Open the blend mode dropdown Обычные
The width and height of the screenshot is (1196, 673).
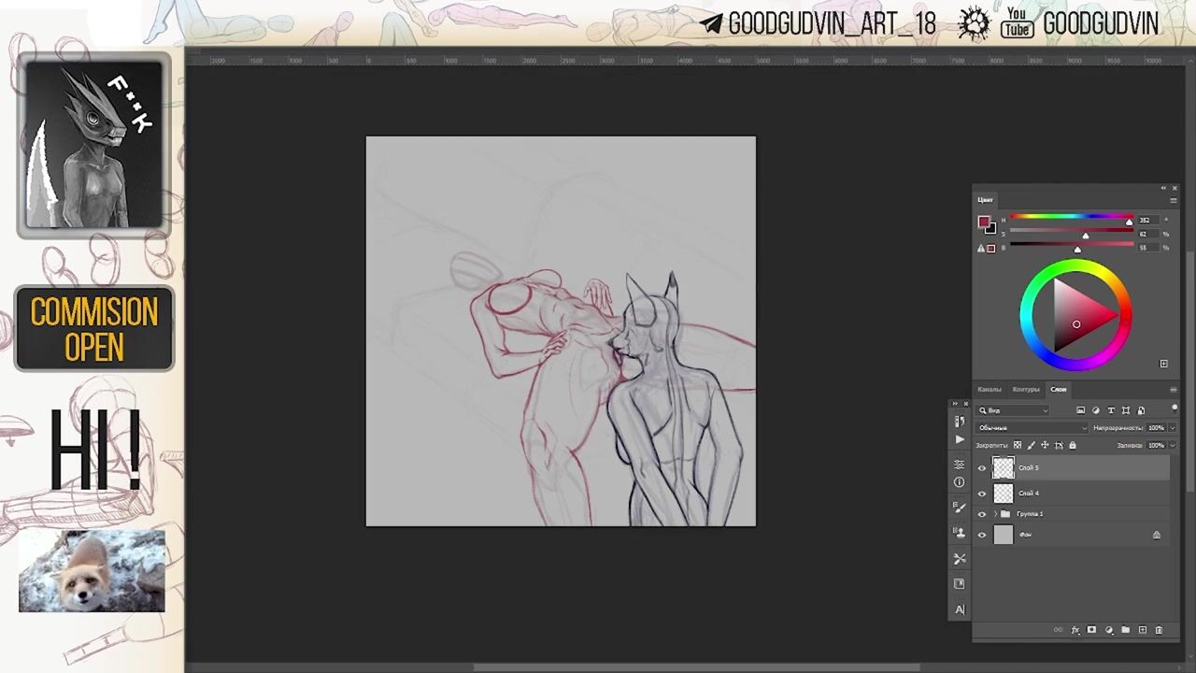click(1032, 428)
